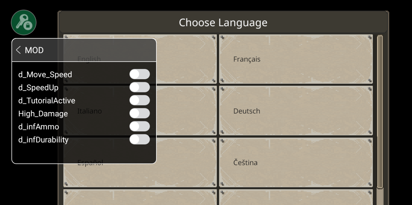
Task: Go back using the MOD chevron arrow
Action: click(19, 50)
